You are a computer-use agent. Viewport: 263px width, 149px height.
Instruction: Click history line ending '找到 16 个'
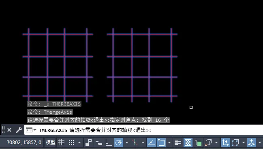coord(98,120)
